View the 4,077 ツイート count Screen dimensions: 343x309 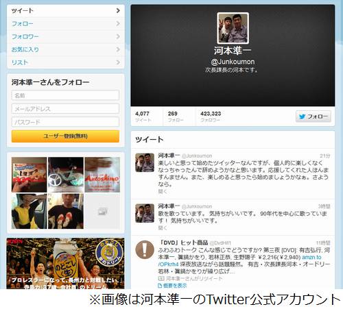point(143,116)
